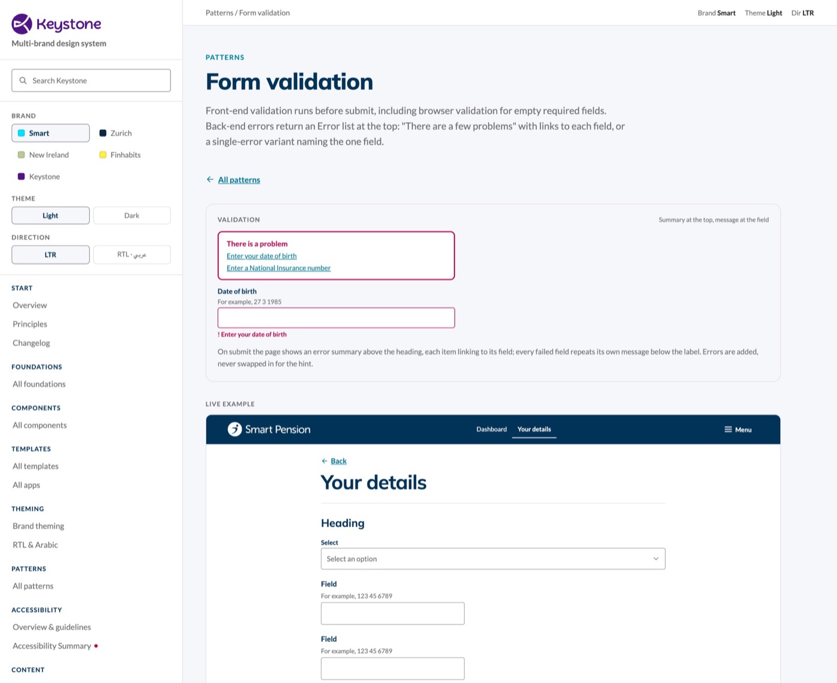Click the back arrow beside All patterns
837x683 pixels.
point(210,179)
